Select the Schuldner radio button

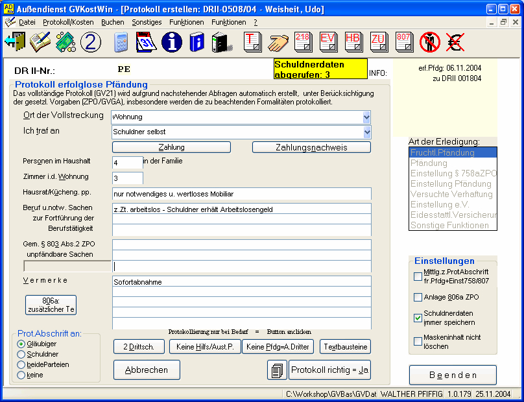[21, 354]
